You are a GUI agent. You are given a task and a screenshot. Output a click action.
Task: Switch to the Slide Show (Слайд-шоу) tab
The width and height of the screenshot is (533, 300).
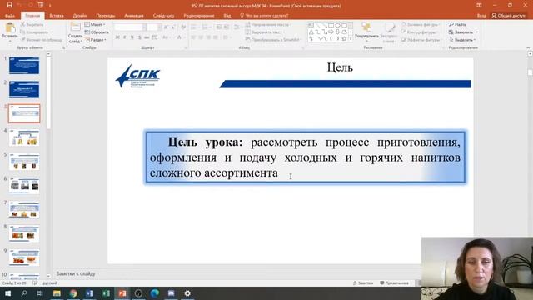163,16
